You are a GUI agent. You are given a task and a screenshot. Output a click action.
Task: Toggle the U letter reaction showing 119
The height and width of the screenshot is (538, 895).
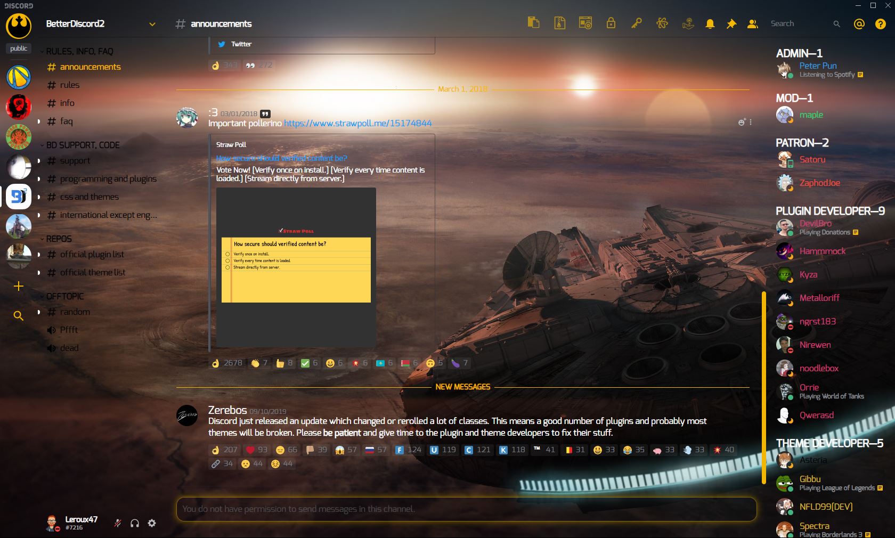(x=443, y=450)
